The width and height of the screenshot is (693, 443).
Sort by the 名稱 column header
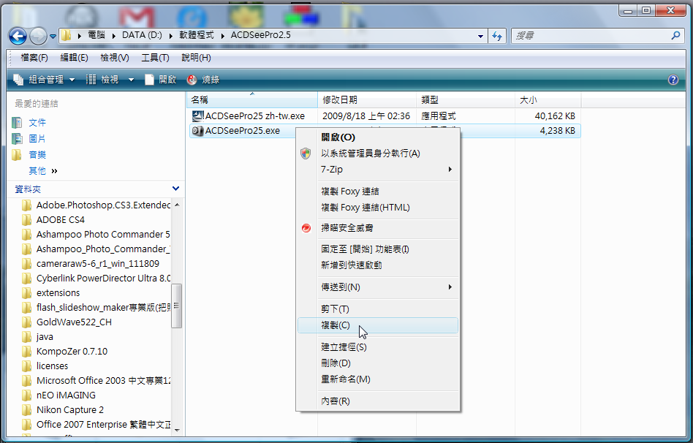252,100
